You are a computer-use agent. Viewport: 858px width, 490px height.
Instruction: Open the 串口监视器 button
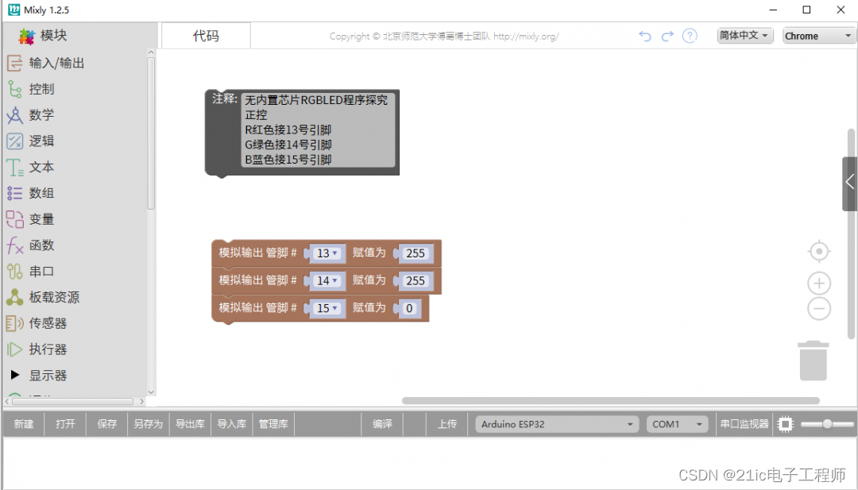pos(744,424)
